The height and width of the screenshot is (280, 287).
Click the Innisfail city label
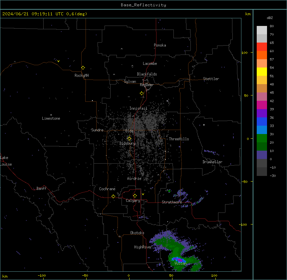pyautogui.click(x=139, y=108)
